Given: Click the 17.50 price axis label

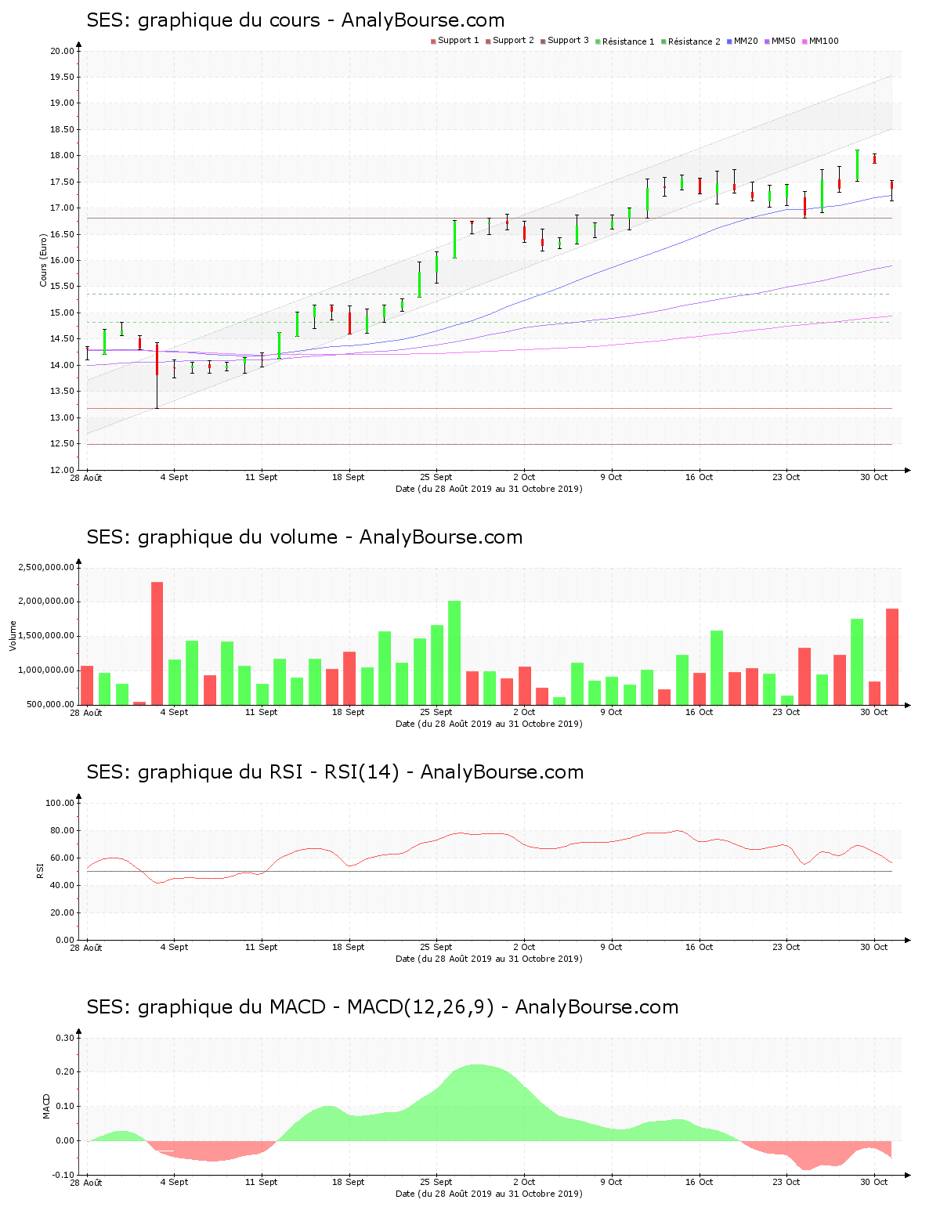Looking at the screenshot, I should (x=62, y=182).
